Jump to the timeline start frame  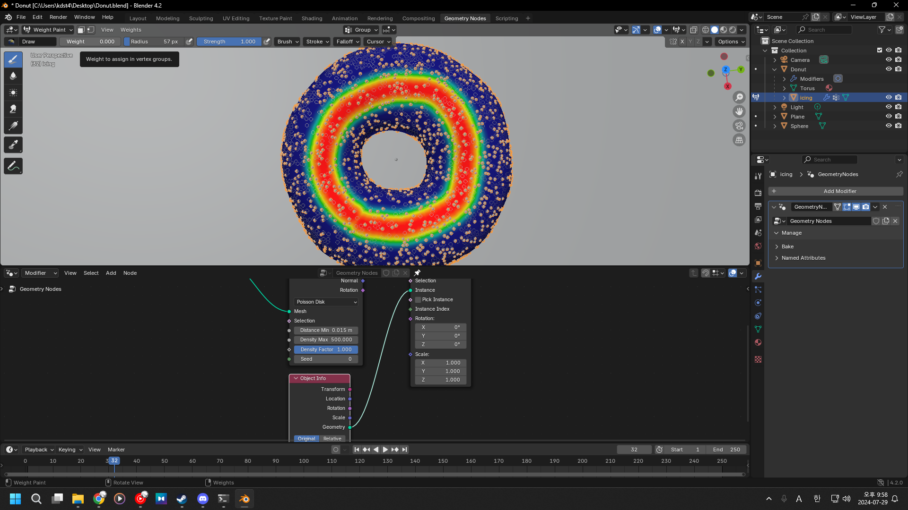click(357, 450)
